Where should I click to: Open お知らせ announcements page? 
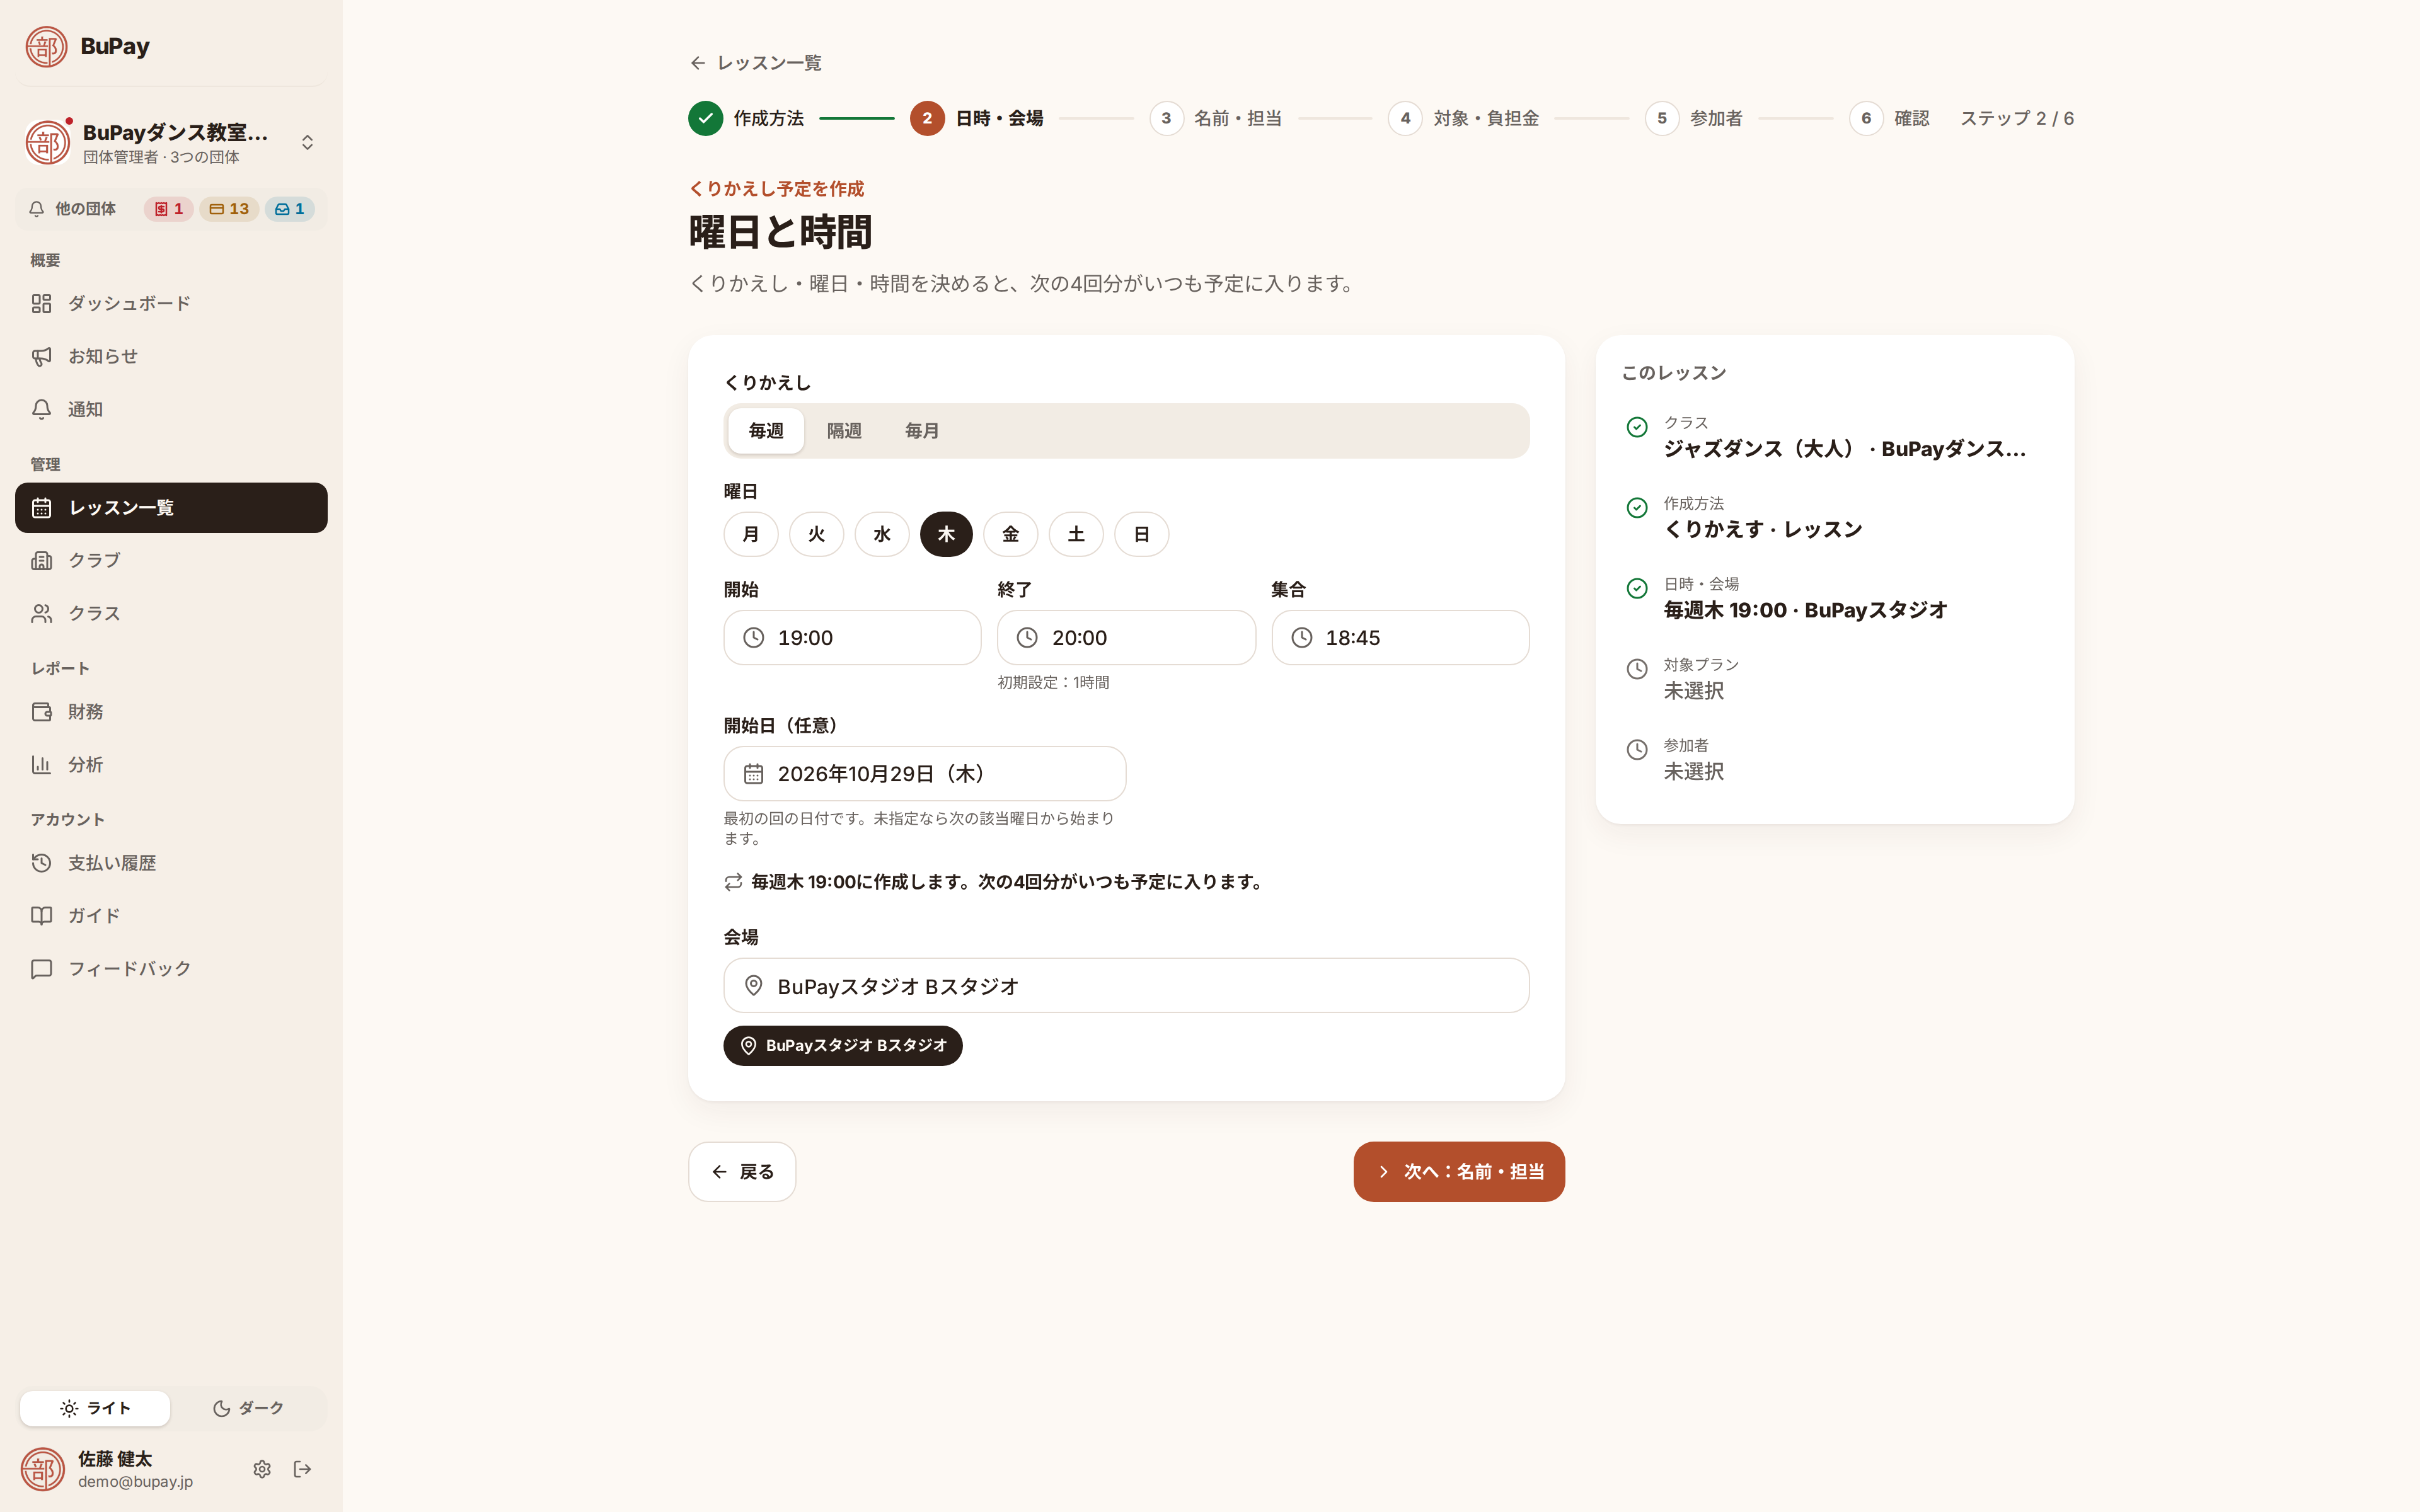[x=171, y=356]
